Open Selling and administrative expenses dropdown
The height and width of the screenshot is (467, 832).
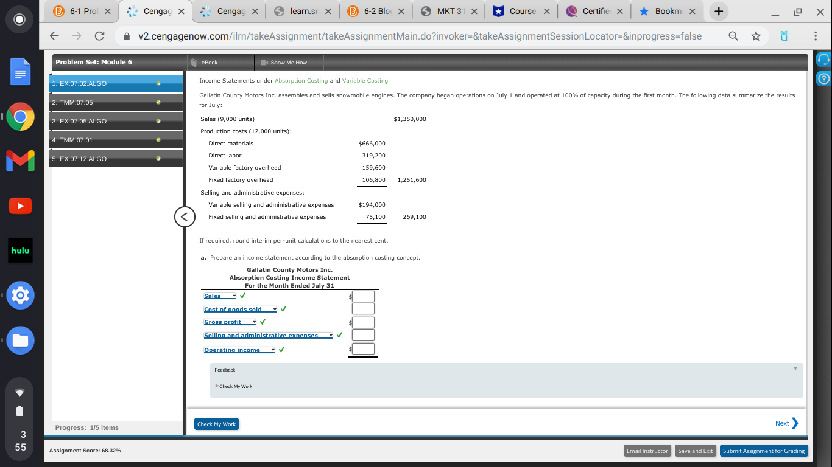pos(269,336)
